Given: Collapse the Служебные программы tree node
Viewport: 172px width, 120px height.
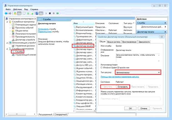Looking at the screenshot, I should (x=7, y=22).
